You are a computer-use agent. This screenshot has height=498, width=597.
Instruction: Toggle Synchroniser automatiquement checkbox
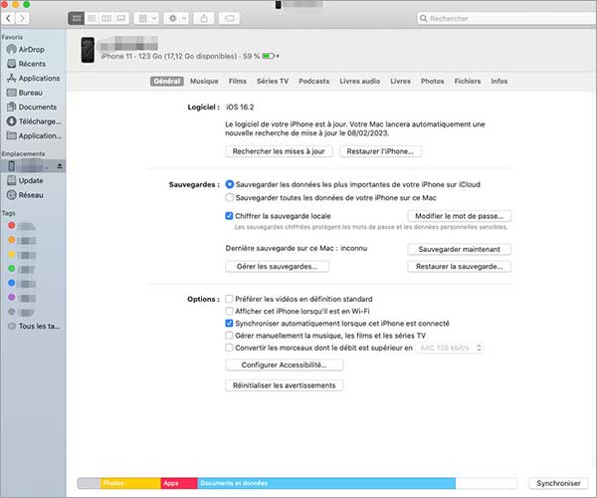click(x=229, y=323)
